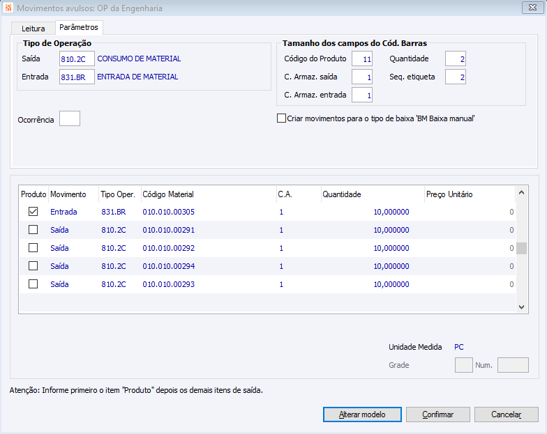The width and height of the screenshot is (547, 434).
Task: Tick Produto checkbox for material 010.010.00293
Action: coord(33,284)
